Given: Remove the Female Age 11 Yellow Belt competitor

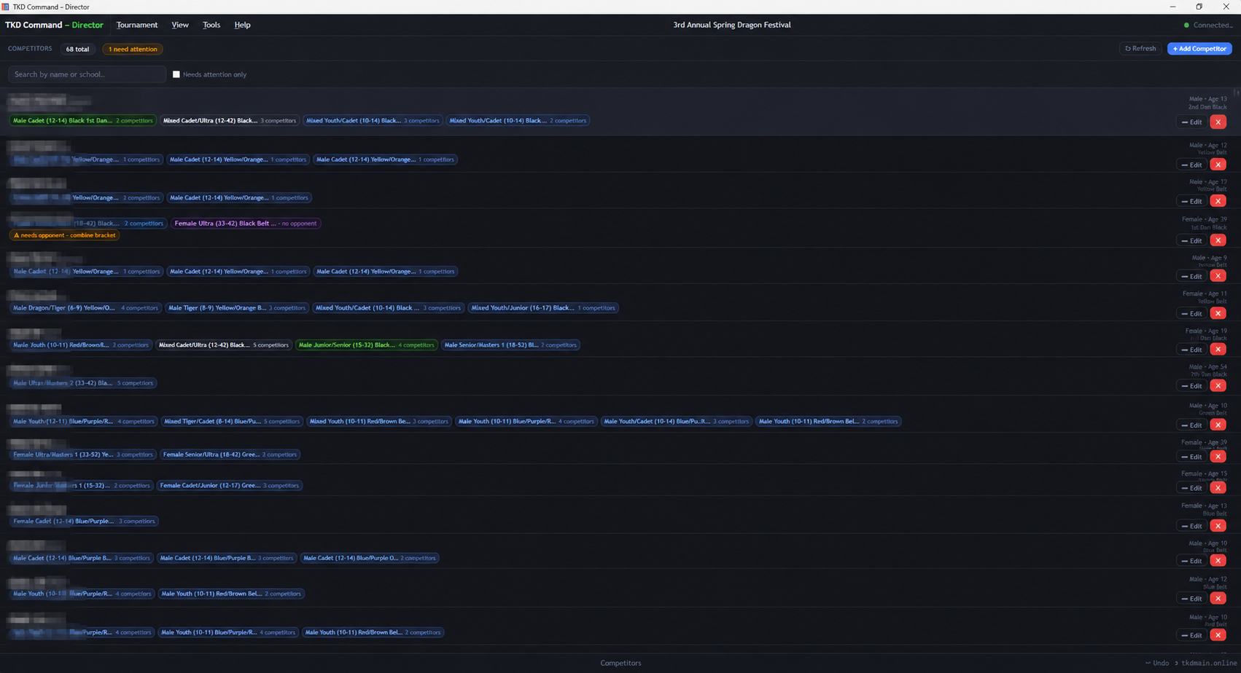Looking at the screenshot, I should 1218,313.
